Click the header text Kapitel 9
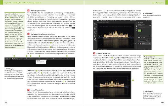This screenshot has height=106, width=168. coord(8,3)
